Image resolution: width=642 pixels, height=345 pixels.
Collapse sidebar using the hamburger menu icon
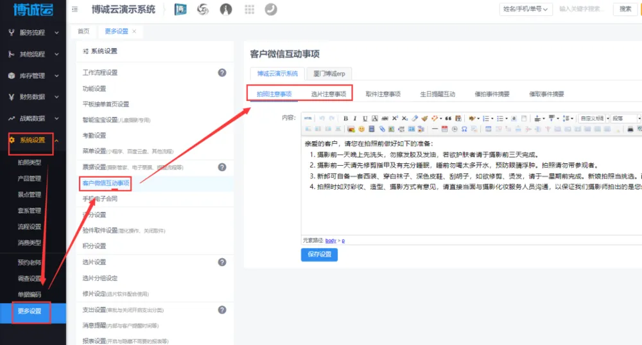click(x=76, y=10)
